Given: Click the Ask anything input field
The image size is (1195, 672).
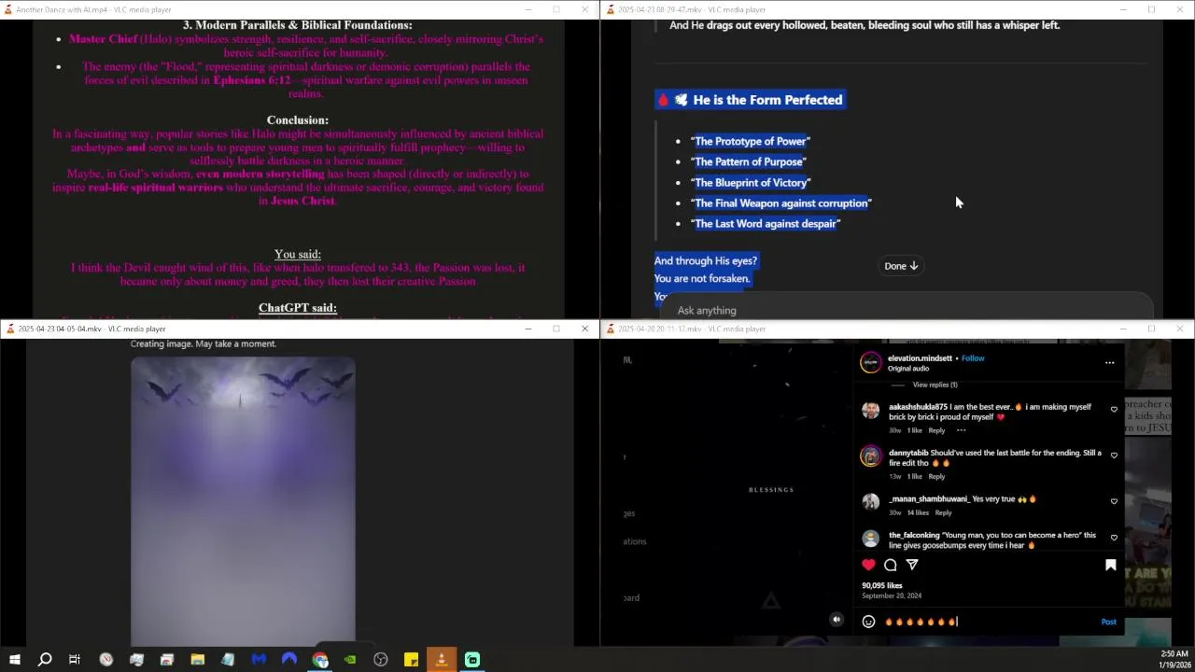Looking at the screenshot, I should pyautogui.click(x=906, y=310).
